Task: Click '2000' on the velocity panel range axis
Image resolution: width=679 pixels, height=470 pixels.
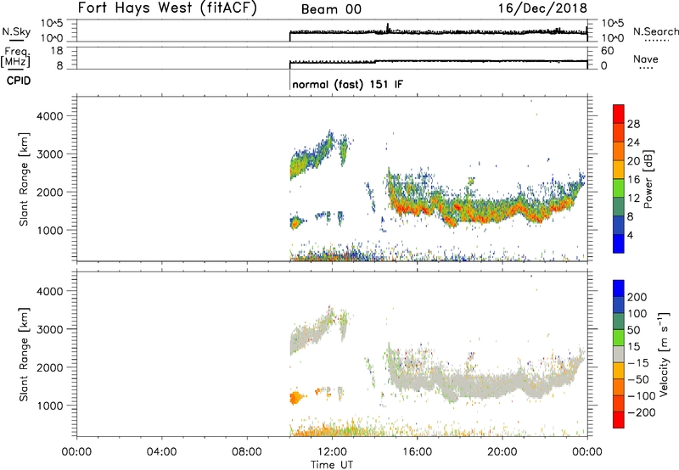Action: pos(50,367)
